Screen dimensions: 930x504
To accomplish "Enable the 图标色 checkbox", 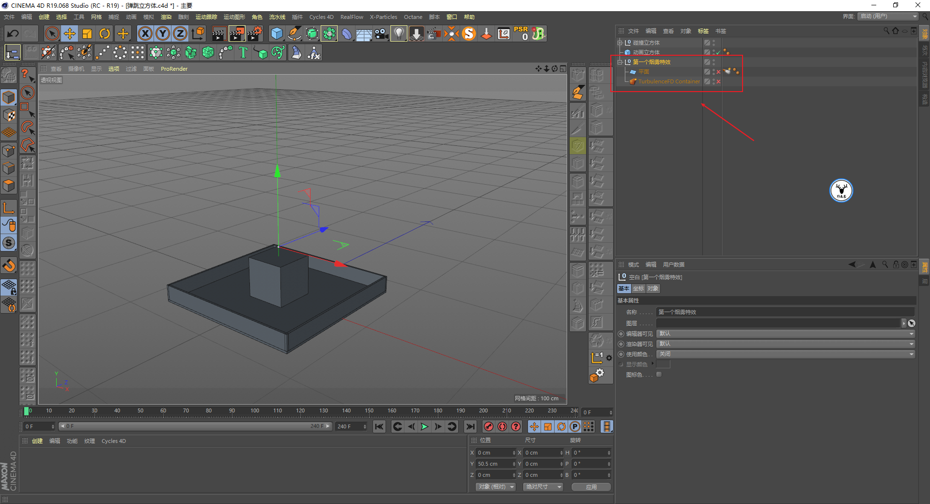I will click(659, 375).
